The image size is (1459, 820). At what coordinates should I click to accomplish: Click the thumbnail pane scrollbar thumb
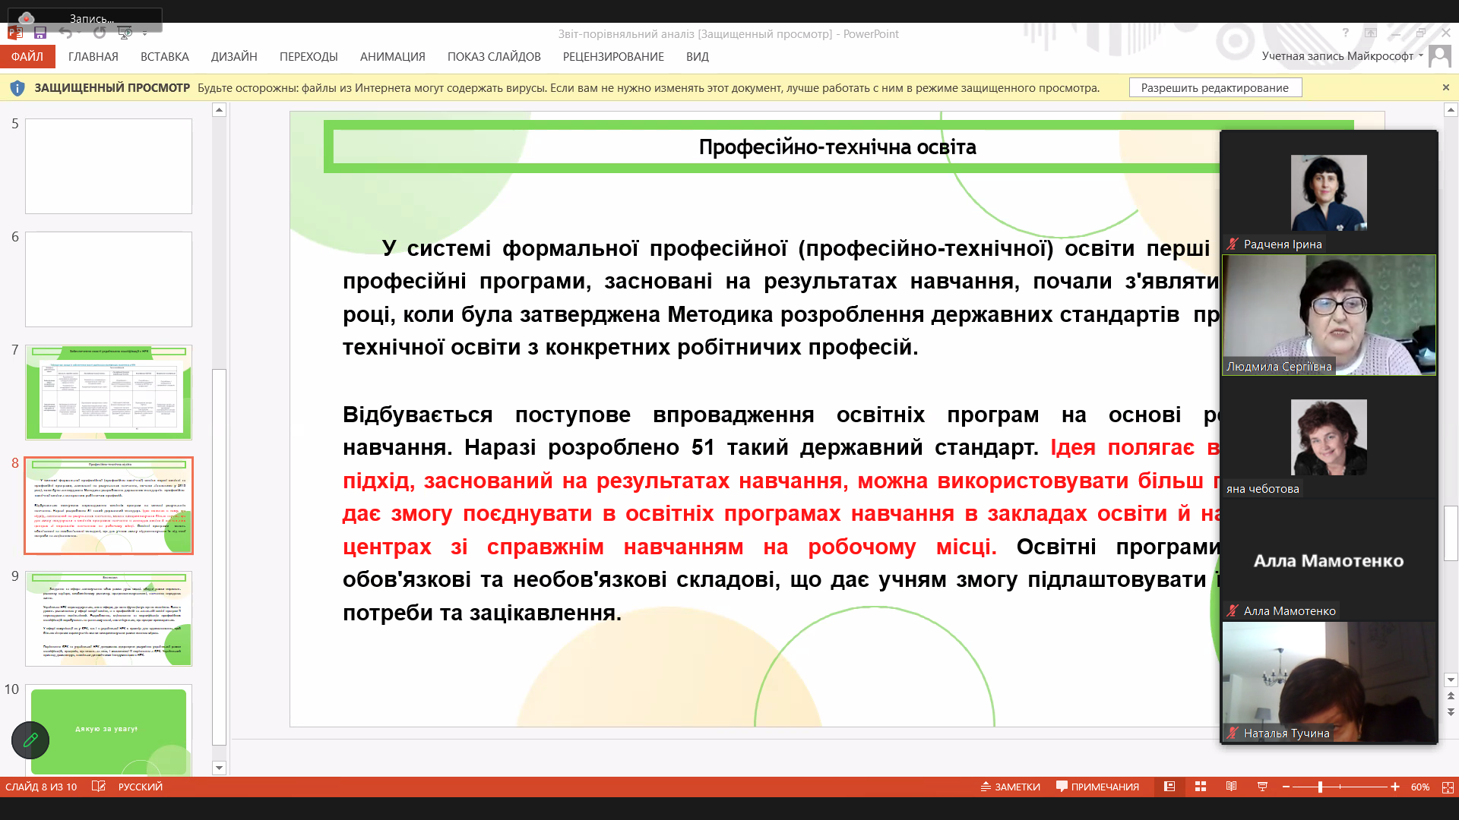219,557
